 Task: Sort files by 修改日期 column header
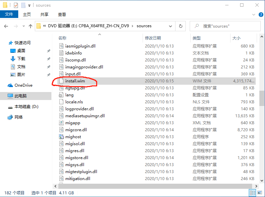[x=153, y=38]
